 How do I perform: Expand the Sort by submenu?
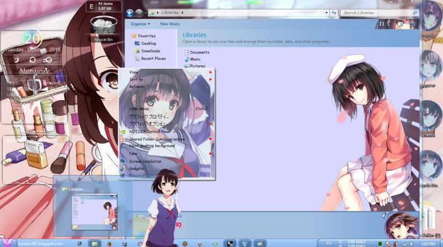click(136, 79)
